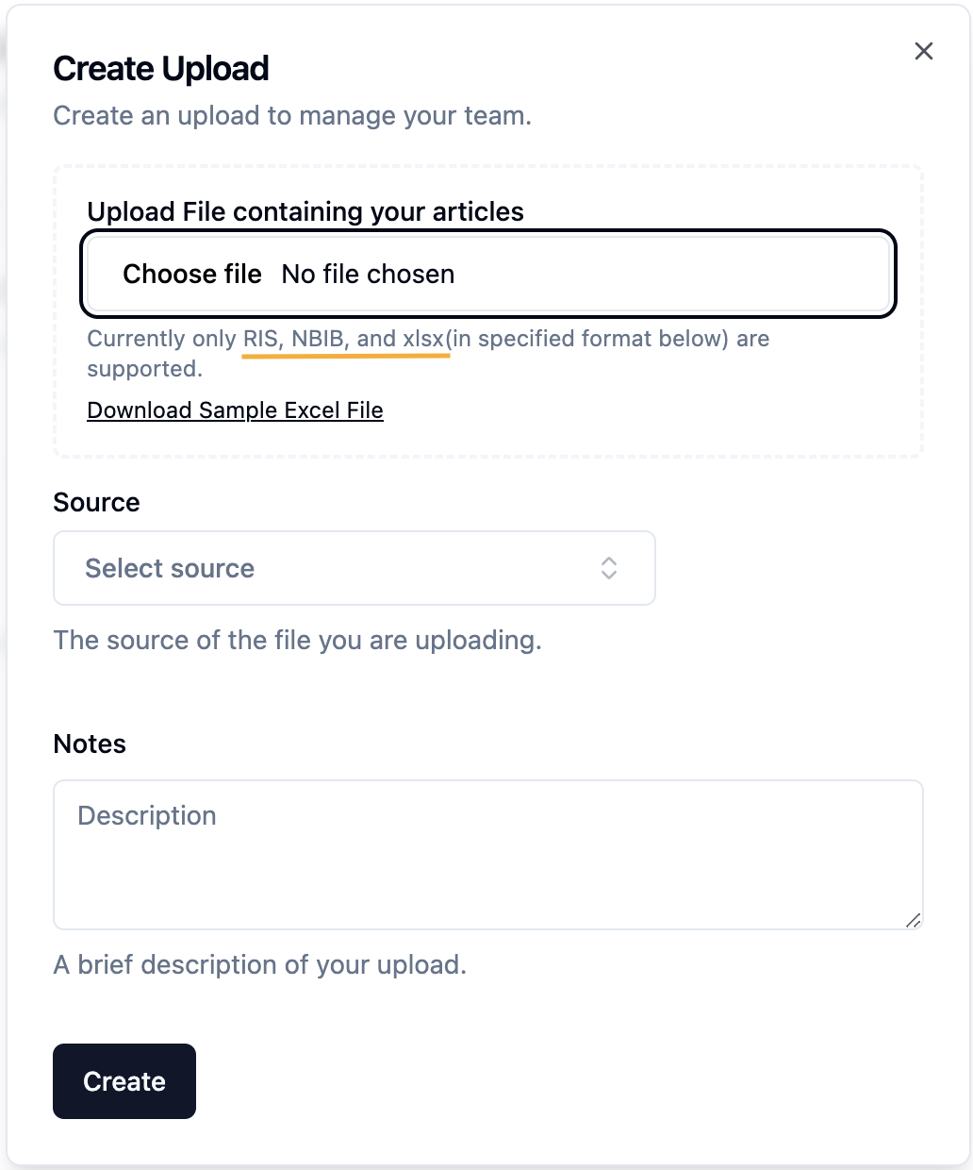Screen dimensions: 973x1170
Task: Click the 'Create an upload to manage your team' subtitle
Action: click(292, 115)
